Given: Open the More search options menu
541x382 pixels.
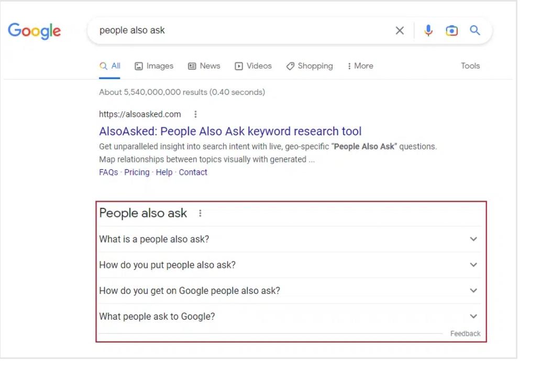Looking at the screenshot, I should pos(360,66).
